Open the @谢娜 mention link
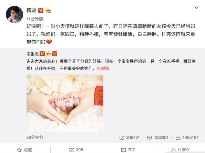This screenshot has width=205, height=153. point(103,68)
